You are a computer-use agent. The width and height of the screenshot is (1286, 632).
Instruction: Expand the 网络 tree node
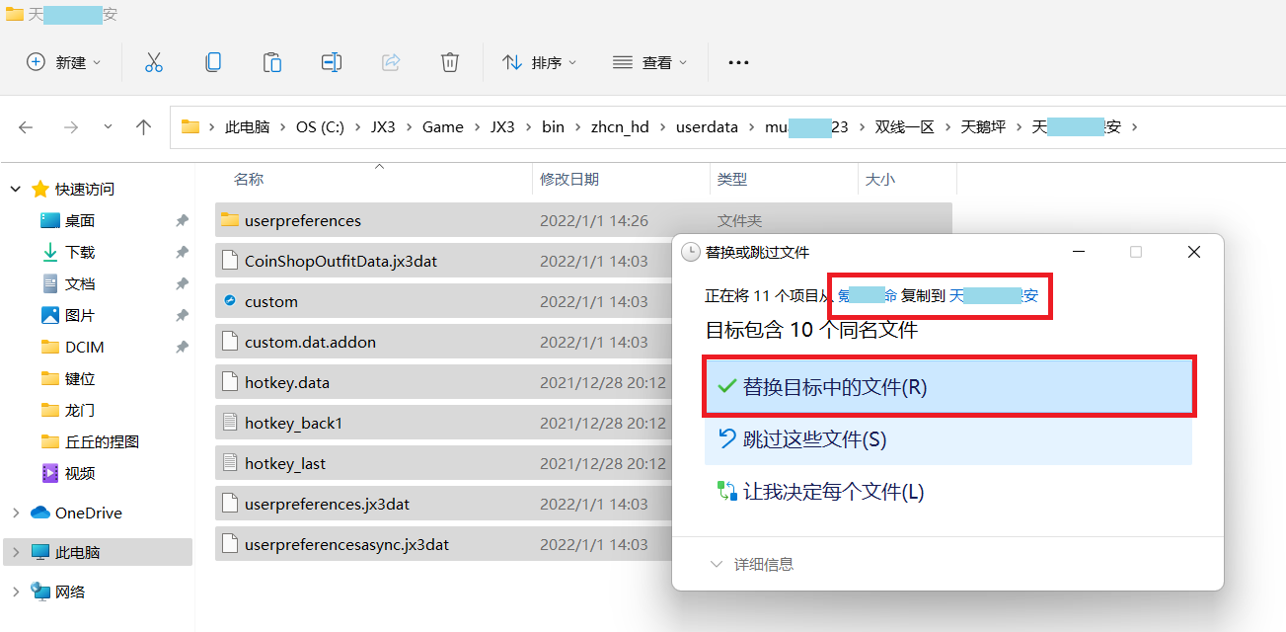(16, 592)
